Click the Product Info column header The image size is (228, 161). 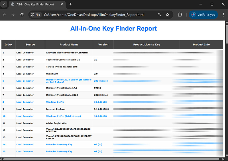201,45
